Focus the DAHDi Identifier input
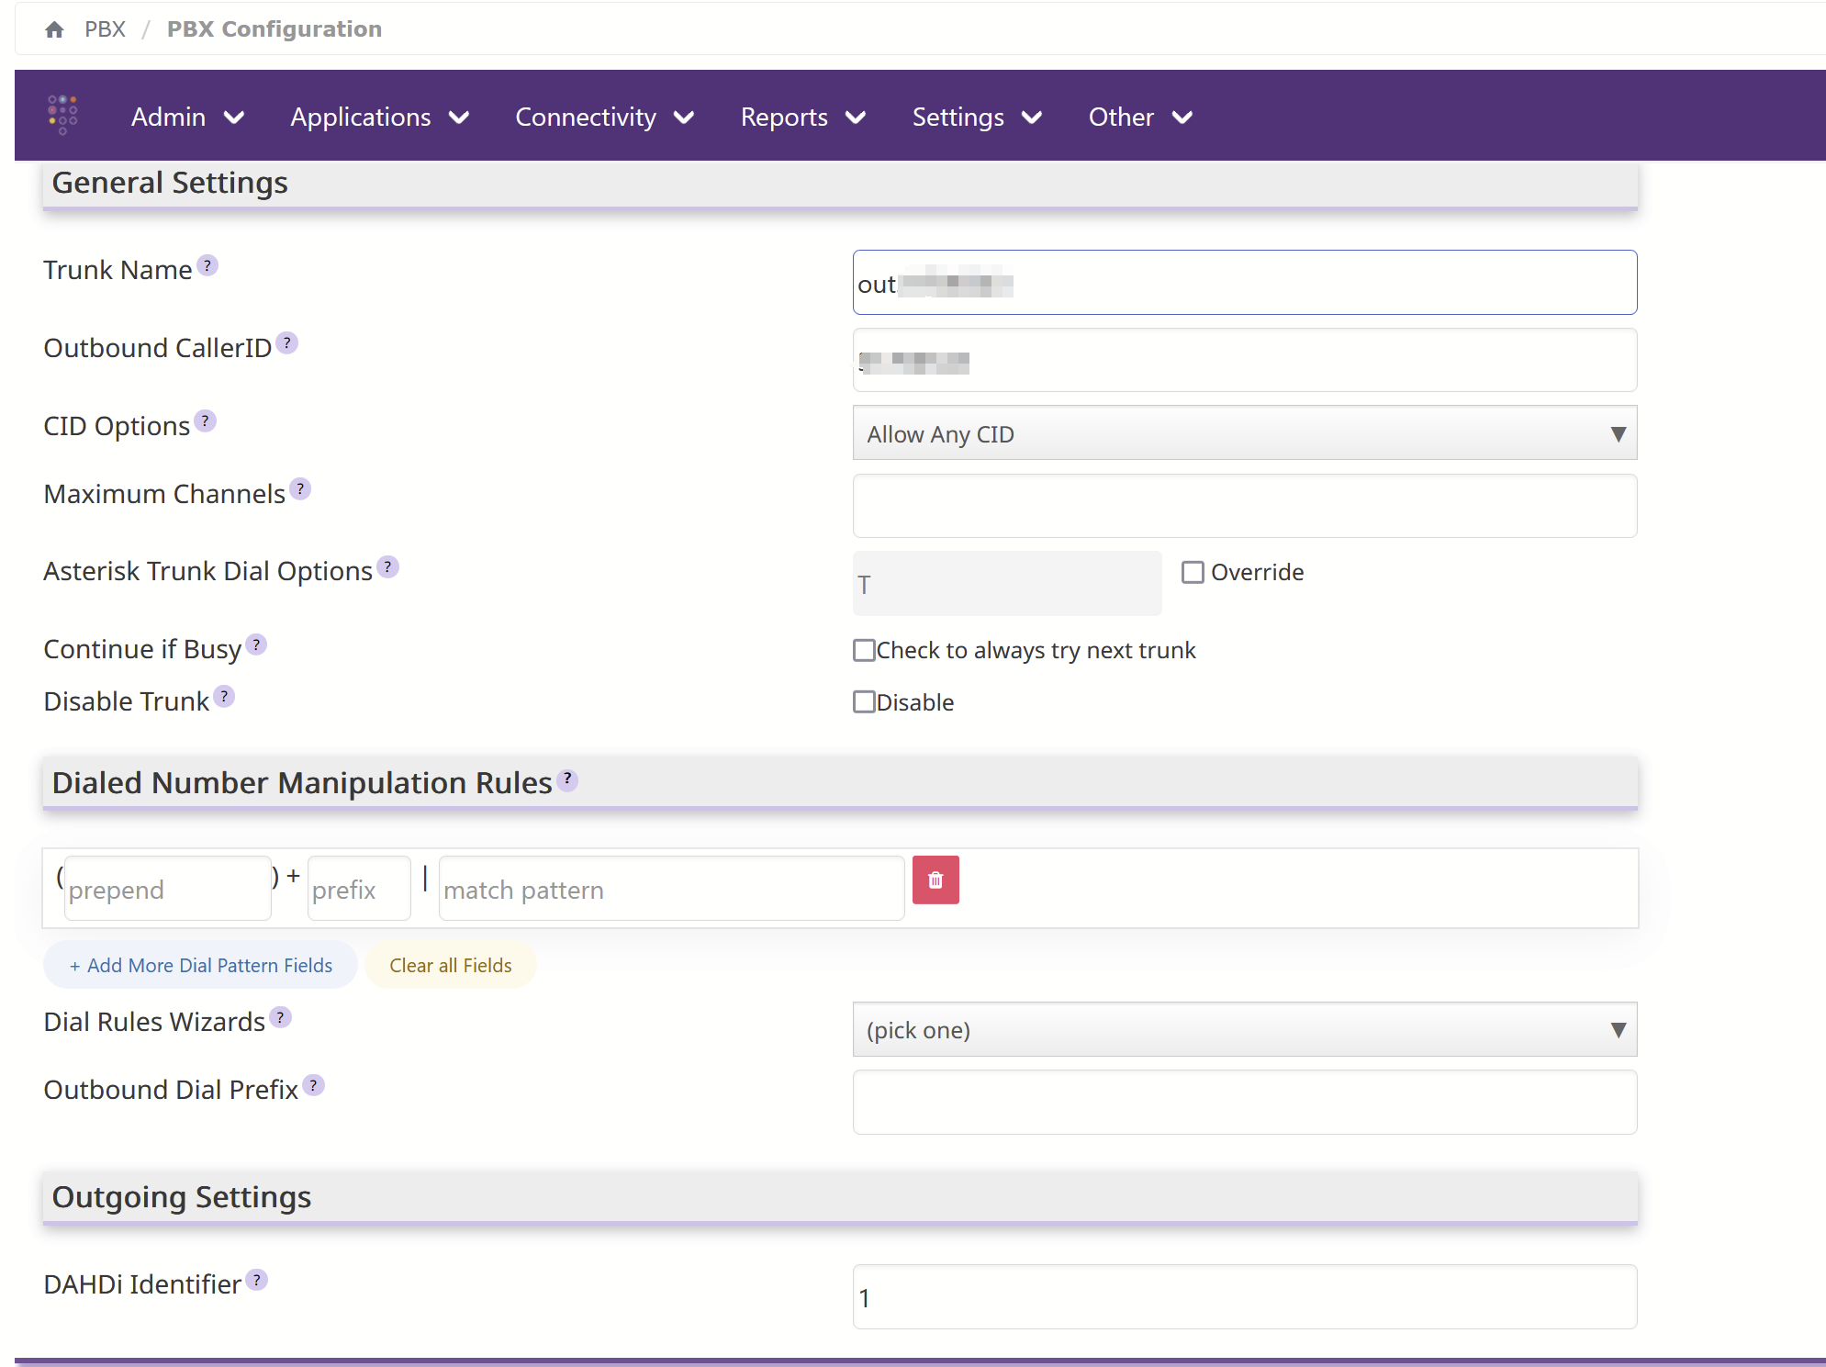 pos(1244,1296)
